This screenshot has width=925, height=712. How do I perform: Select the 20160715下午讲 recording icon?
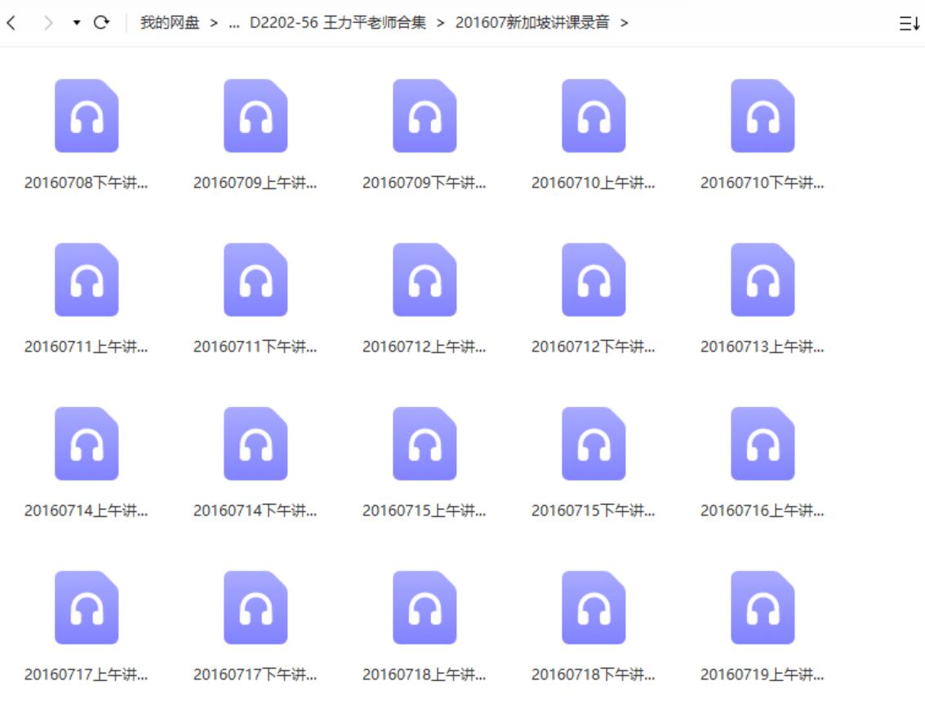coord(593,444)
